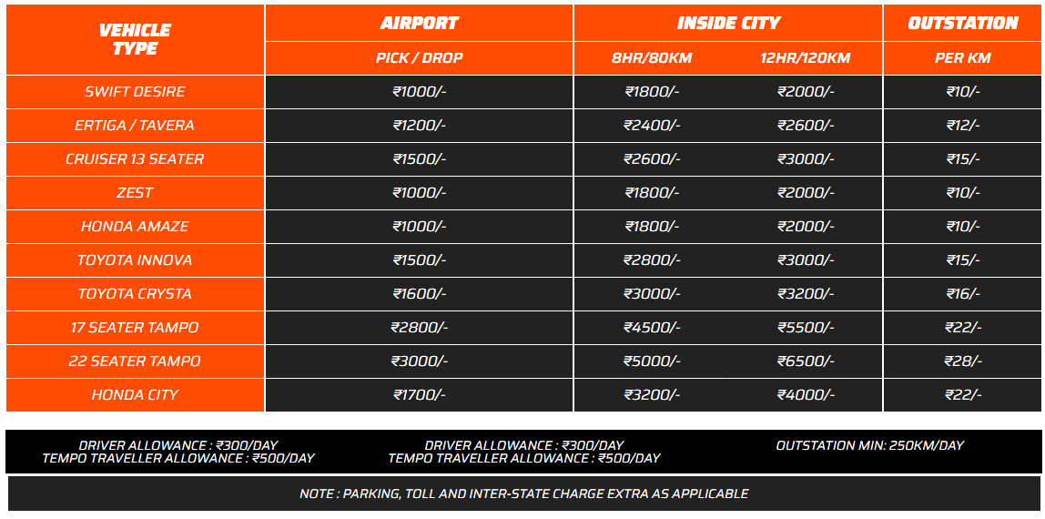Screen dimensions: 1045x519
Task: Select the PER KM subheader
Action: 963,58
